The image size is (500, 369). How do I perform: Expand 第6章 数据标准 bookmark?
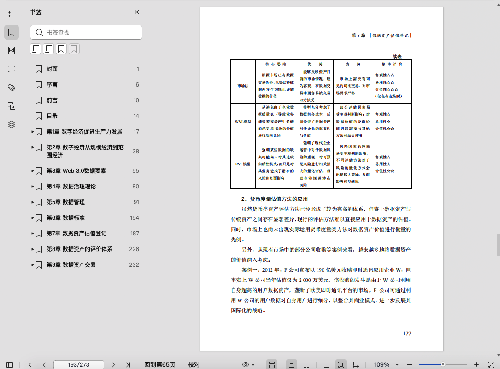pyautogui.click(x=33, y=217)
